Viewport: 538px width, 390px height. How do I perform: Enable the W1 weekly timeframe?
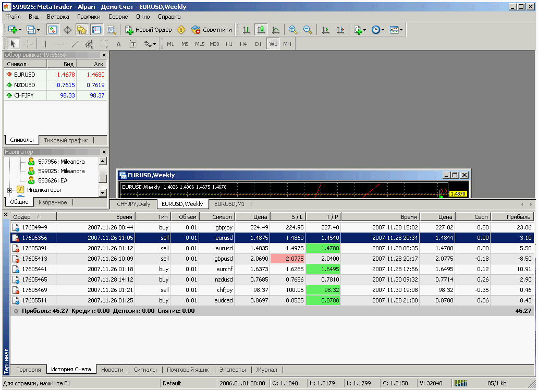click(273, 44)
